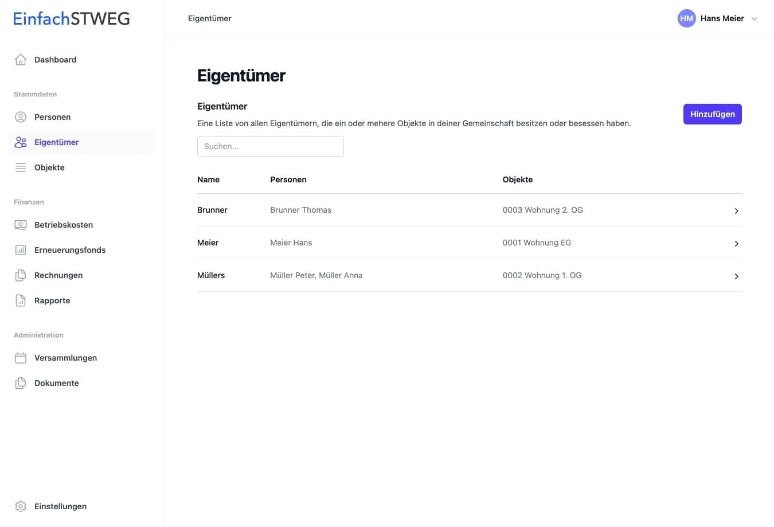This screenshot has height=527, width=774.
Task: Click the HM user avatar
Action: 686,18
